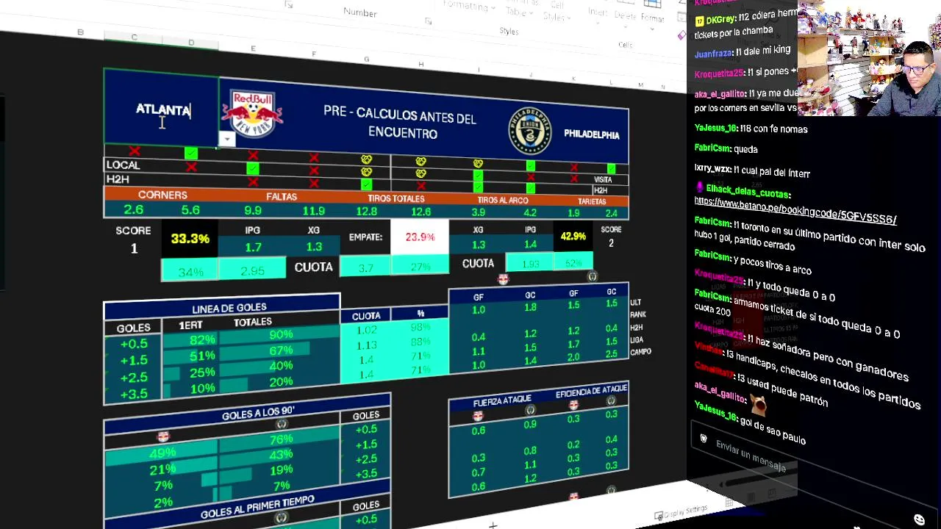Click the ixrry_wzx username in chat
The image size is (941, 529).
coord(712,170)
